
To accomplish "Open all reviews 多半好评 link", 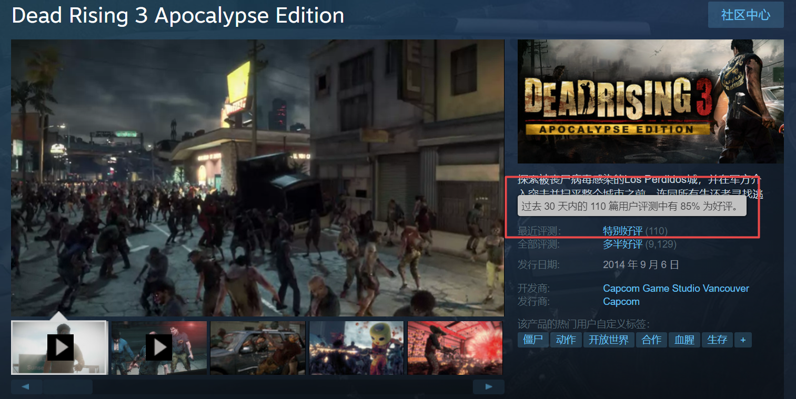I will pos(622,244).
